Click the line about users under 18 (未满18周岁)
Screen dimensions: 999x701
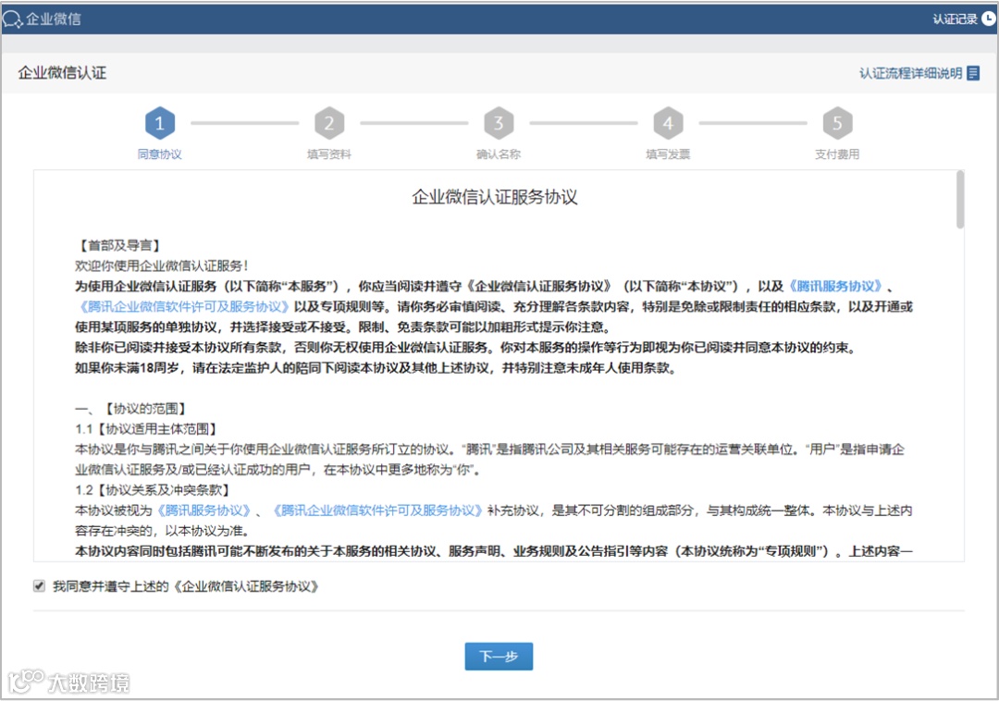[376, 367]
